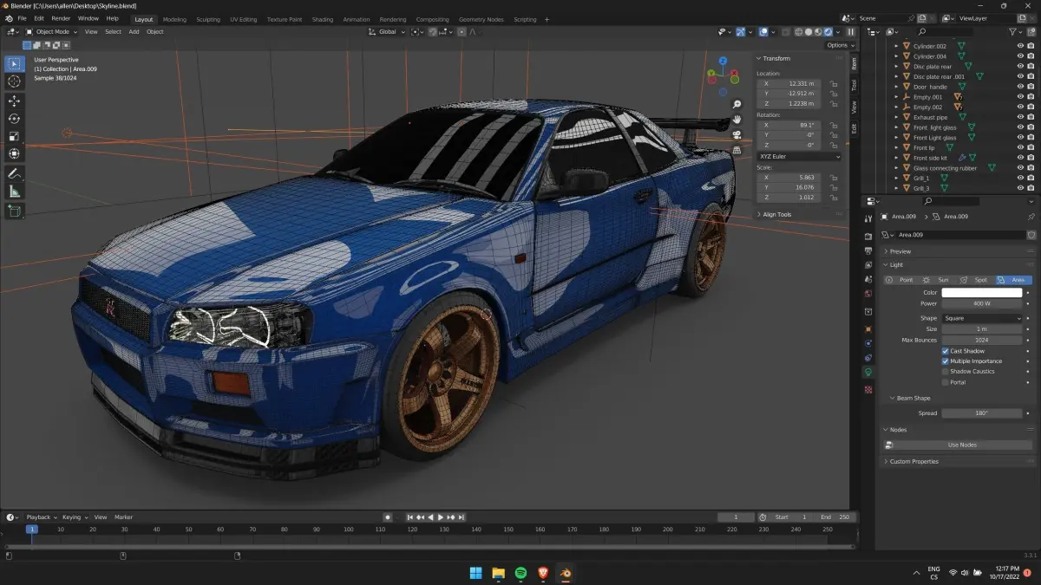Open the XYZ Euler rotation mode dropdown
1041x585 pixels.
point(798,157)
